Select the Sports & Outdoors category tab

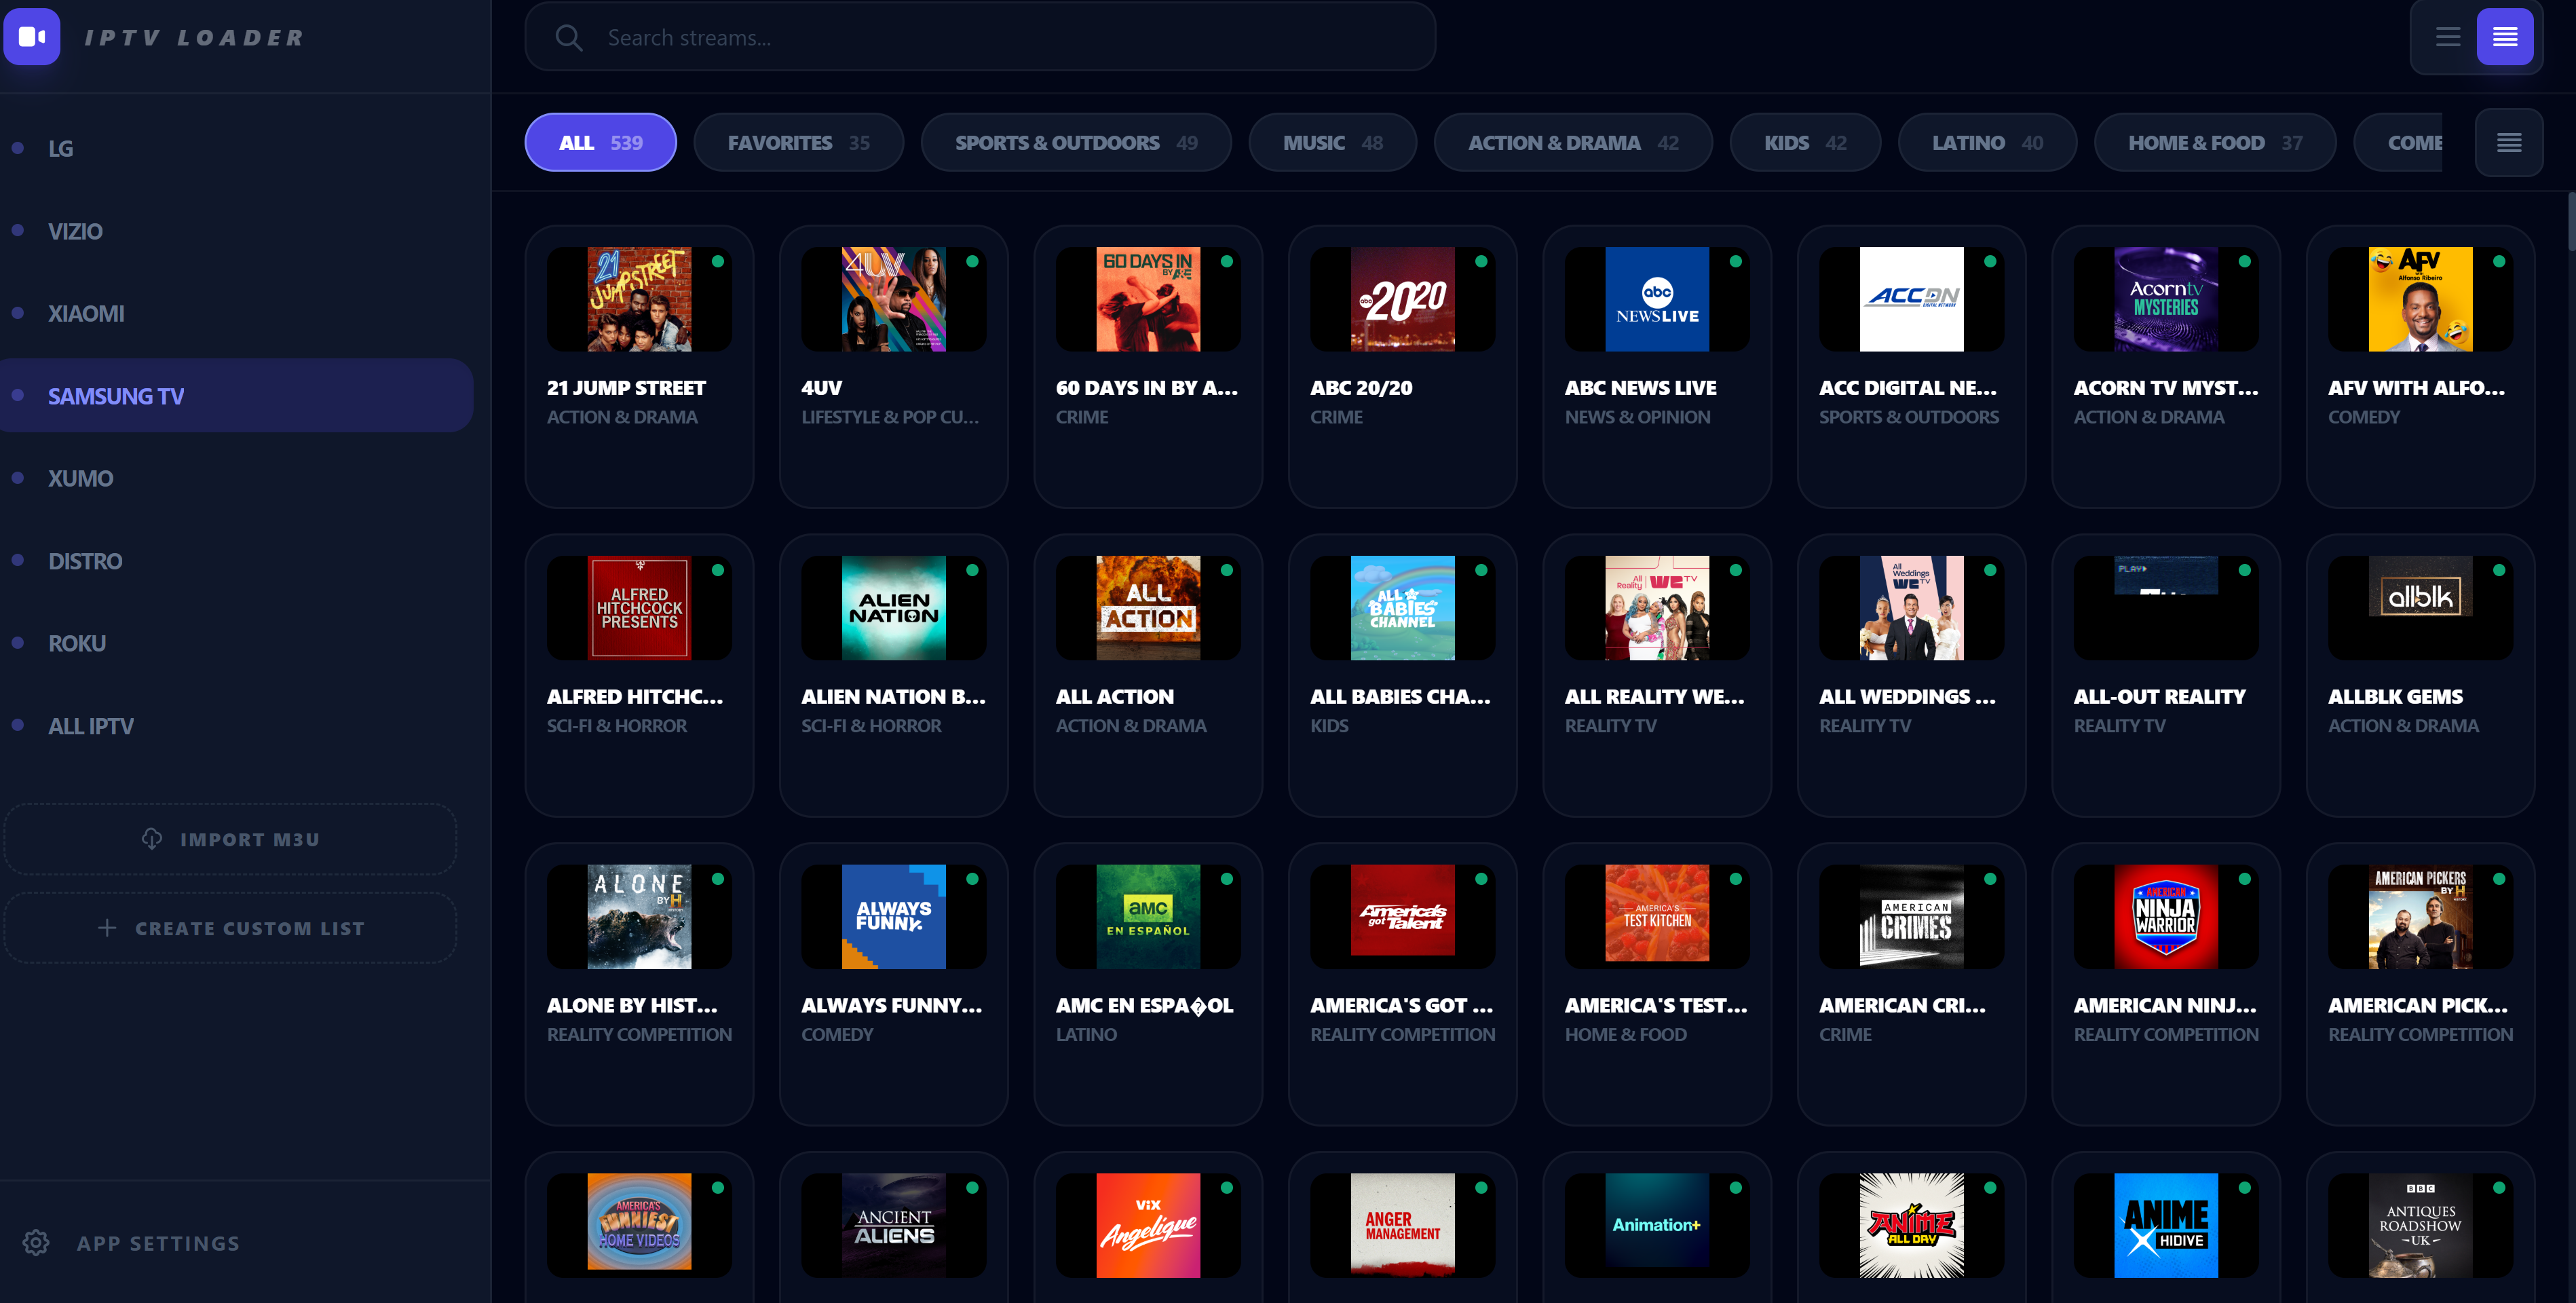click(1075, 143)
